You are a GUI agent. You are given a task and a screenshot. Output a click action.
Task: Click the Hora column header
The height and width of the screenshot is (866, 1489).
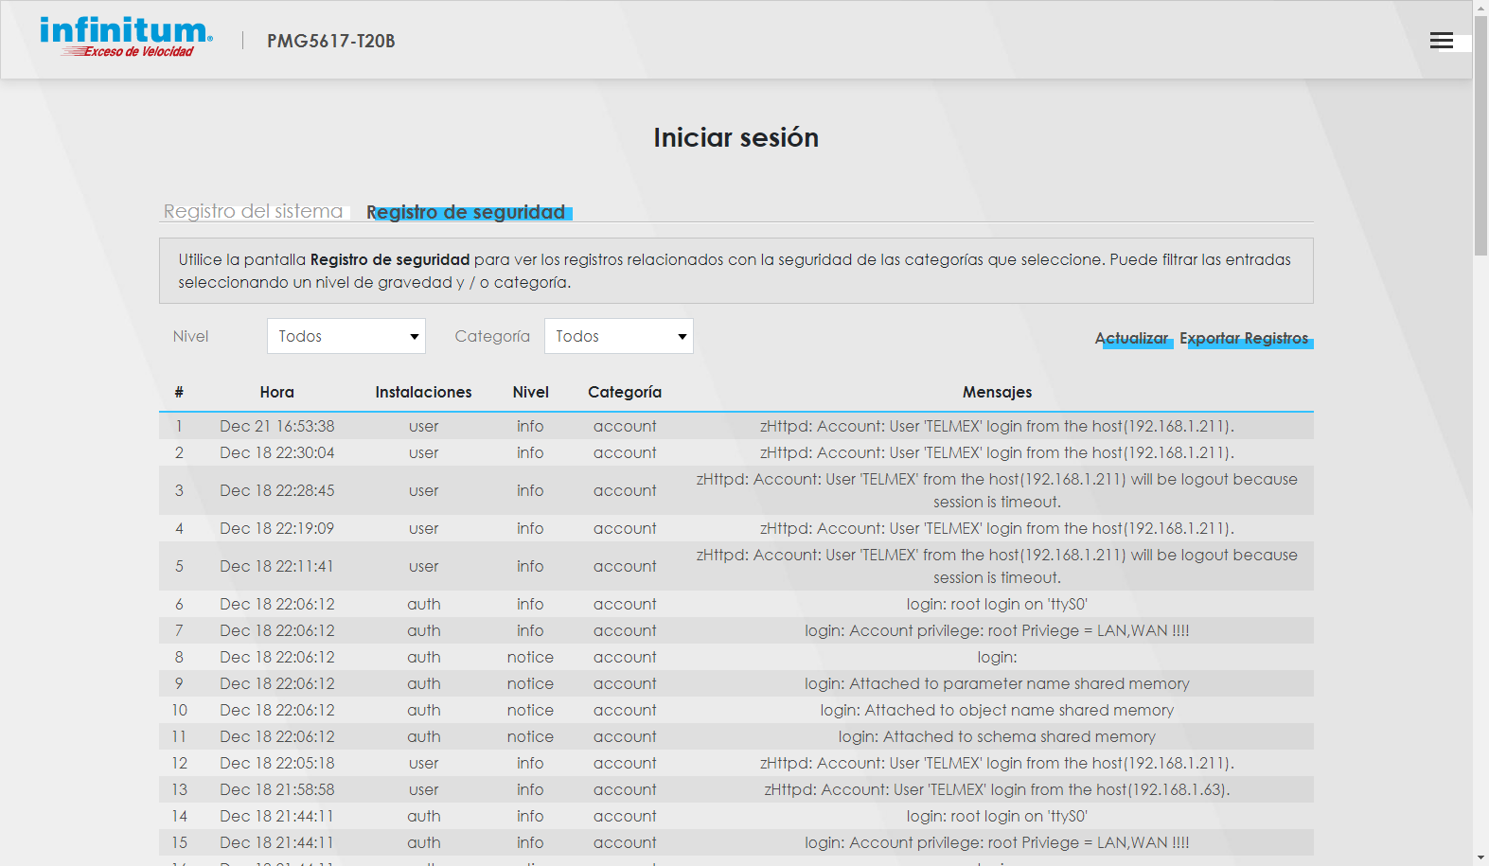[x=276, y=392]
